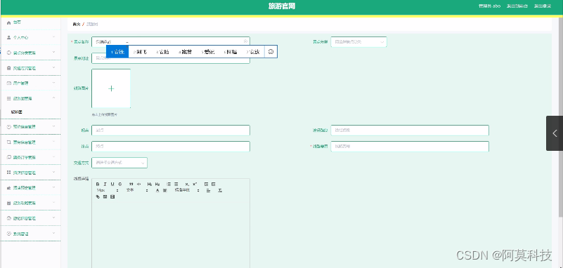Open the editor text color picker

(157, 190)
